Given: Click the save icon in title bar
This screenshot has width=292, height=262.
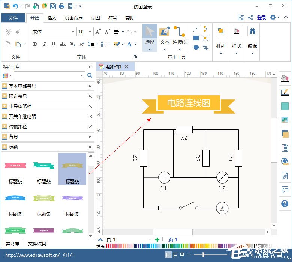Looking at the screenshot, I should click(53, 6).
